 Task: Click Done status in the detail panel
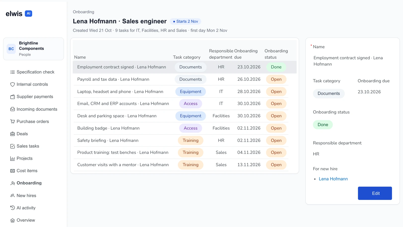click(323, 125)
